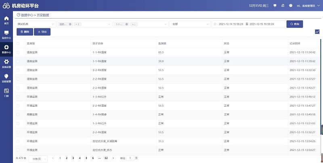323x163 pixels.
Task: Click the 数据中心 breadcrumb link
Action: click(x=27, y=15)
